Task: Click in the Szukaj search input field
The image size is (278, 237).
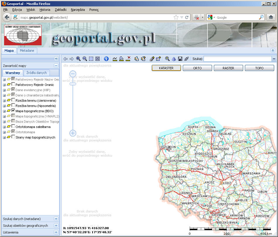Action: click(x=238, y=59)
